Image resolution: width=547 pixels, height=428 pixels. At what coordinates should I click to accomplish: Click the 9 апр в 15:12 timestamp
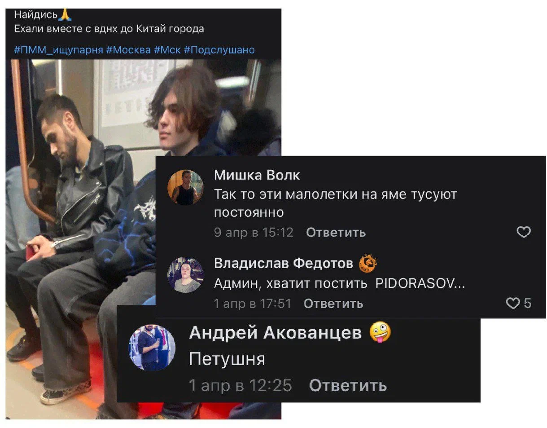point(254,233)
